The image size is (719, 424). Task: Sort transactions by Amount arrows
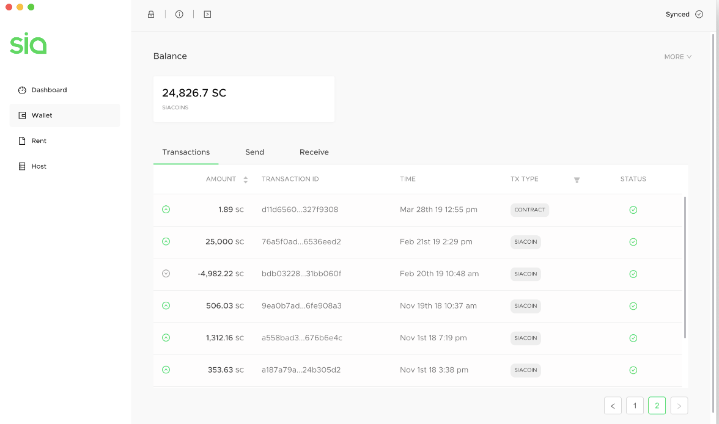tap(245, 180)
